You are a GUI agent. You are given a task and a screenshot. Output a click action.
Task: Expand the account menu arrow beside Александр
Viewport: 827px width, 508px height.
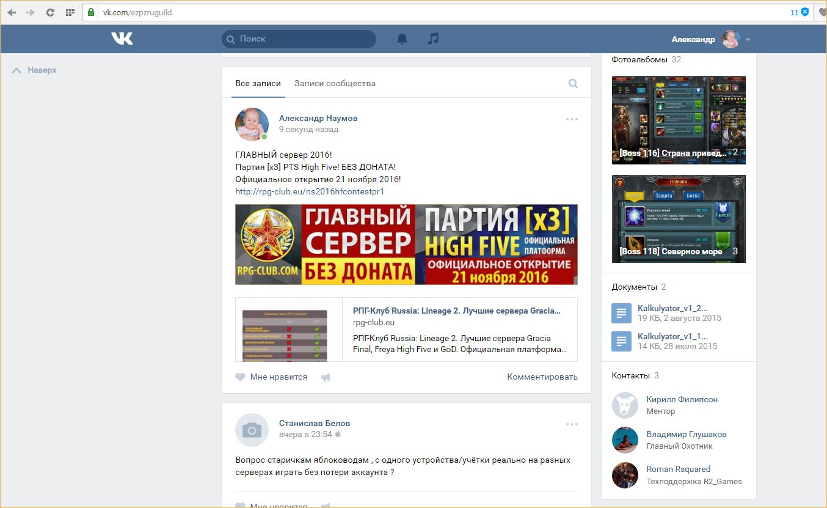(748, 40)
